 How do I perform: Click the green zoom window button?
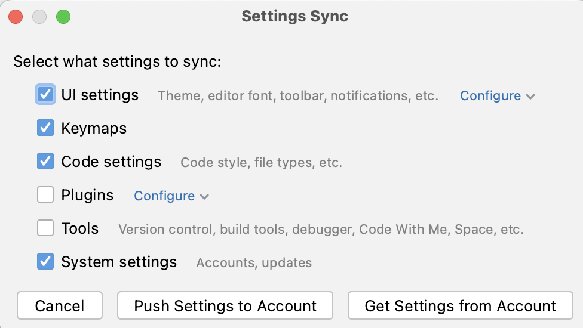(x=63, y=17)
